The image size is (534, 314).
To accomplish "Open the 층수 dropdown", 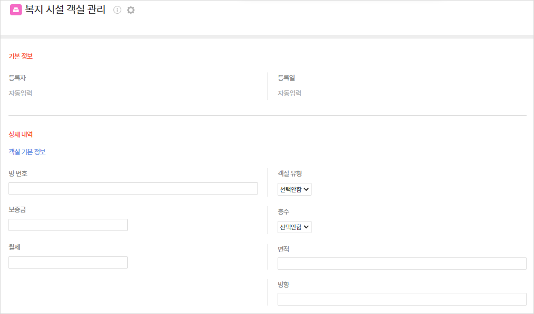I will [295, 227].
